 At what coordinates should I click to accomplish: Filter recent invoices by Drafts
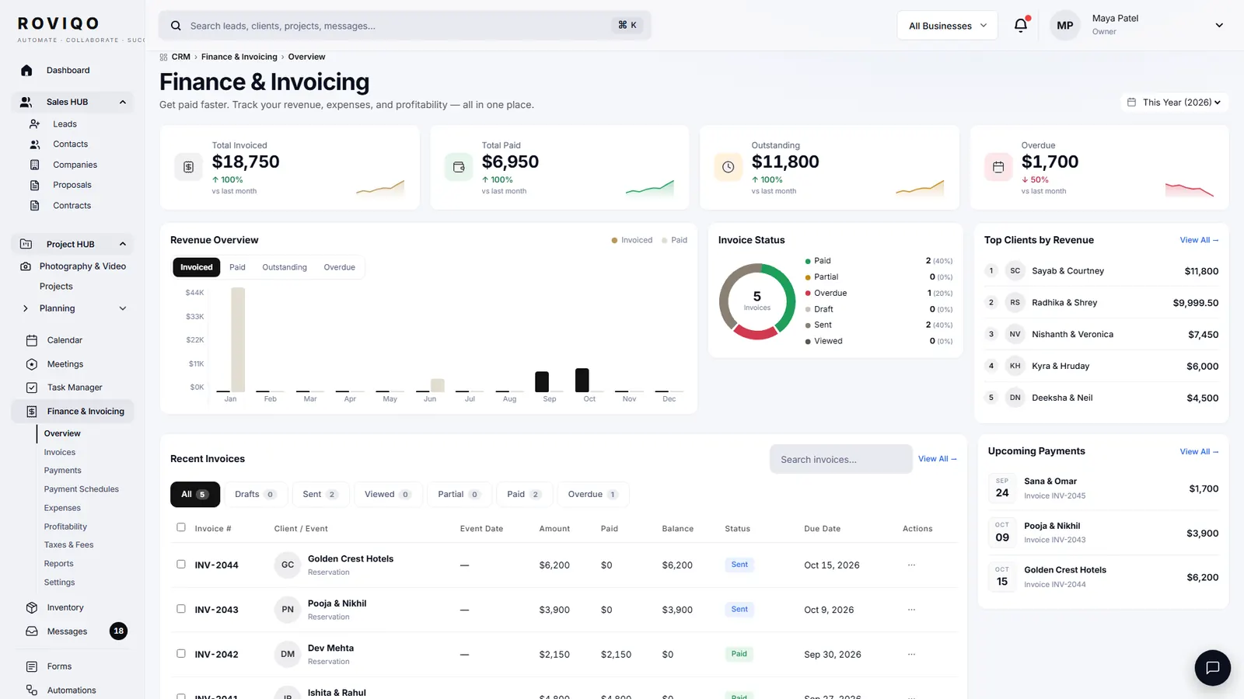tap(255, 494)
